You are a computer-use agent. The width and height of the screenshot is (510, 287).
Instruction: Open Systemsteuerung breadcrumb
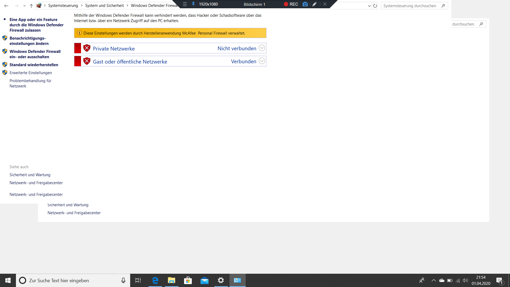(x=63, y=6)
